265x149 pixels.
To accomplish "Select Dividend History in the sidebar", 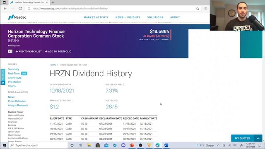I will (x=16, y=112).
